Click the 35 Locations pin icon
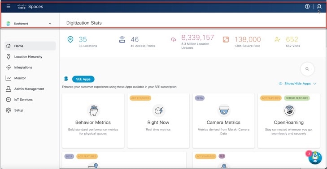The width and height of the screenshot is (327, 169). (70, 39)
